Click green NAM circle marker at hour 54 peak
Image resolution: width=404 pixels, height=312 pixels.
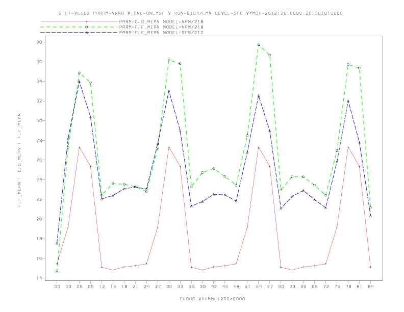pyautogui.click(x=259, y=45)
